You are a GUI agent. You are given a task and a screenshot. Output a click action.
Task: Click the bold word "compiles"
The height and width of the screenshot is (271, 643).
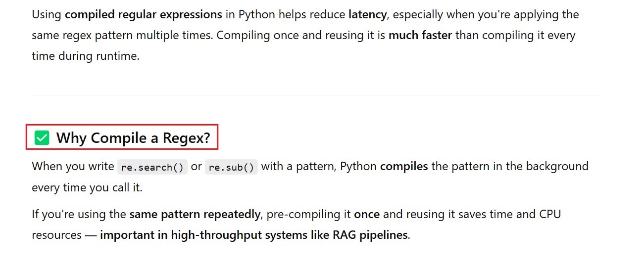click(404, 166)
